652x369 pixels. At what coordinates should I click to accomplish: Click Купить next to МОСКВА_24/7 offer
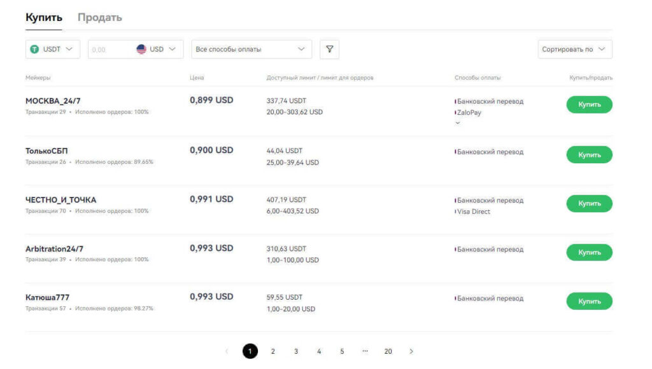point(588,104)
